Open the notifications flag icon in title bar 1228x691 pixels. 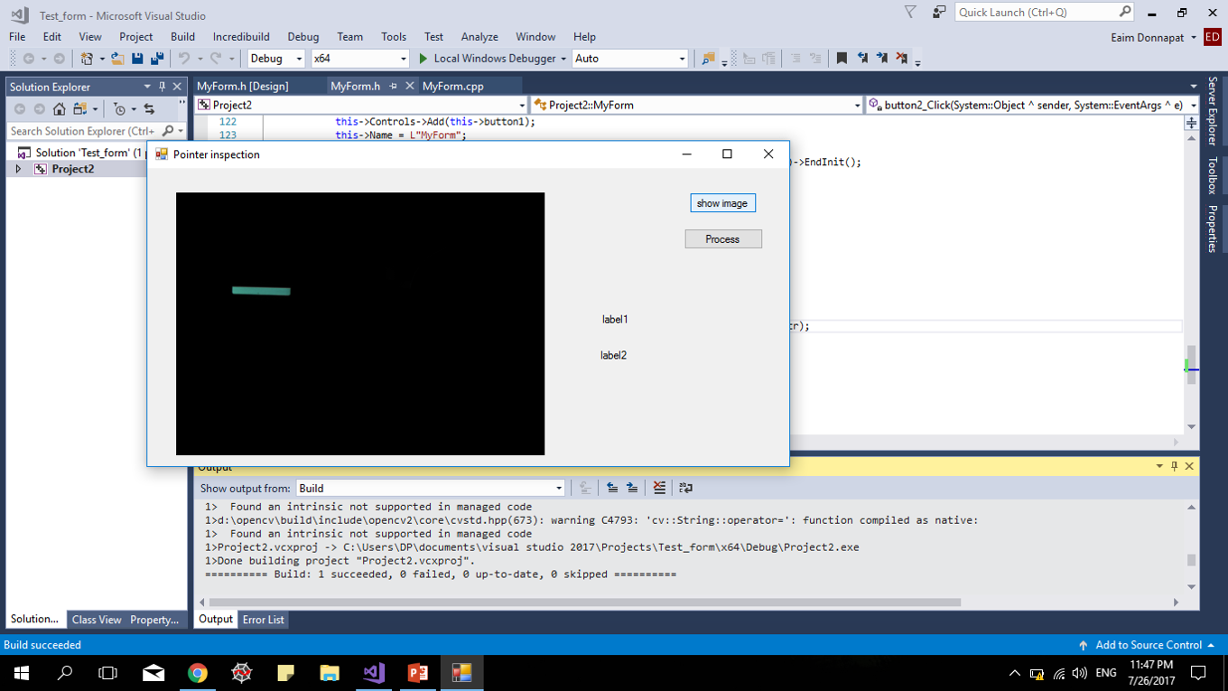pos(910,12)
